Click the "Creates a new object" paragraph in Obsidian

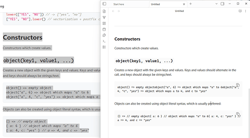[x=175, y=72]
